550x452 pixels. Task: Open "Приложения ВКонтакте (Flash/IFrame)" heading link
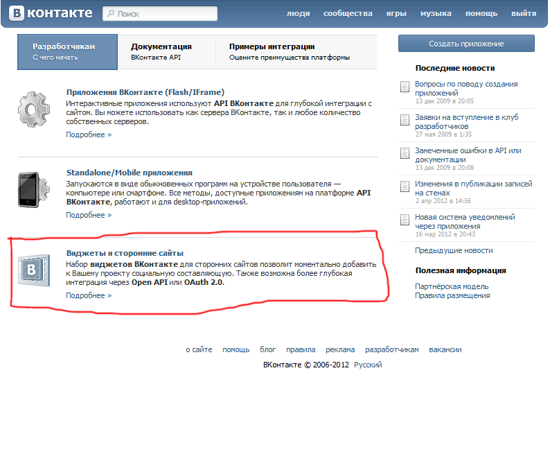(145, 92)
